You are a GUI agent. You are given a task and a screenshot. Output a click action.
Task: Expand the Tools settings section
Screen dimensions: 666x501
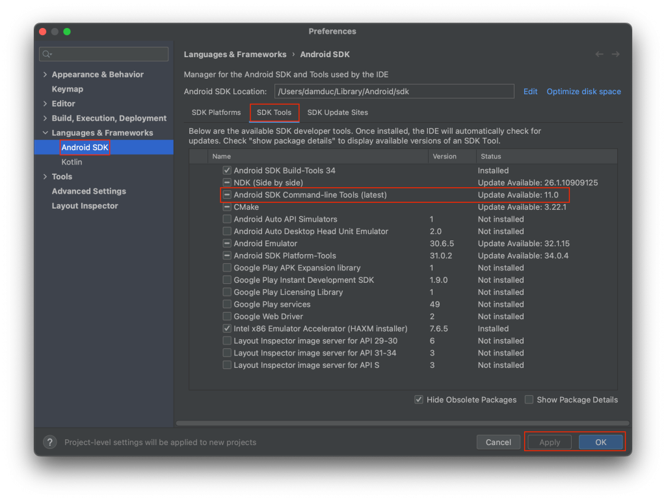(45, 177)
